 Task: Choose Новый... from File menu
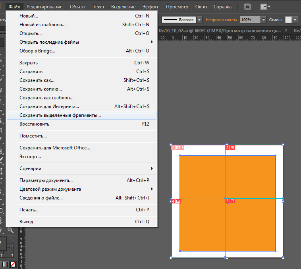[81, 16]
